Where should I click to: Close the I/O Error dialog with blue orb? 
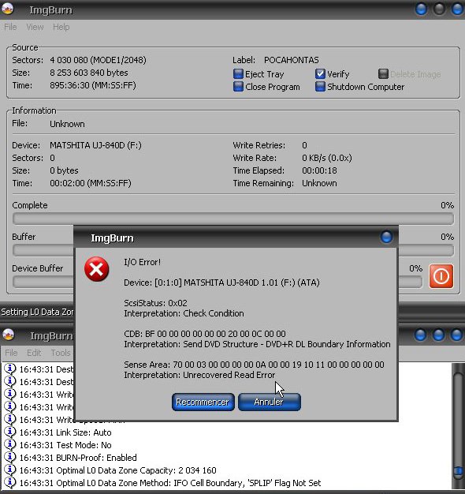click(386, 237)
